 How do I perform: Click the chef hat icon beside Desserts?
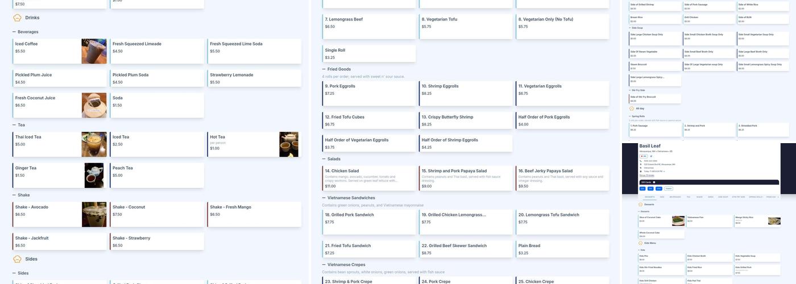[640, 204]
